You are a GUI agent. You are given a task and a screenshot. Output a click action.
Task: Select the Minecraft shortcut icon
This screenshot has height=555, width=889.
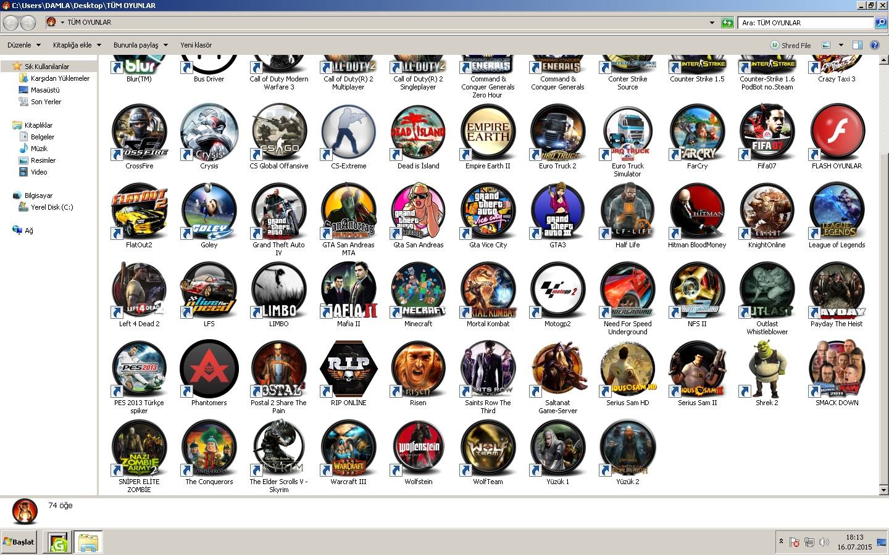(x=418, y=290)
